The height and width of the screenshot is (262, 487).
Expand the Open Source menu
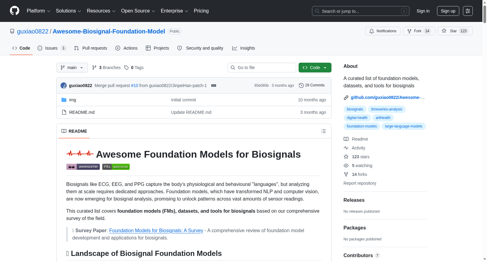tap(138, 11)
